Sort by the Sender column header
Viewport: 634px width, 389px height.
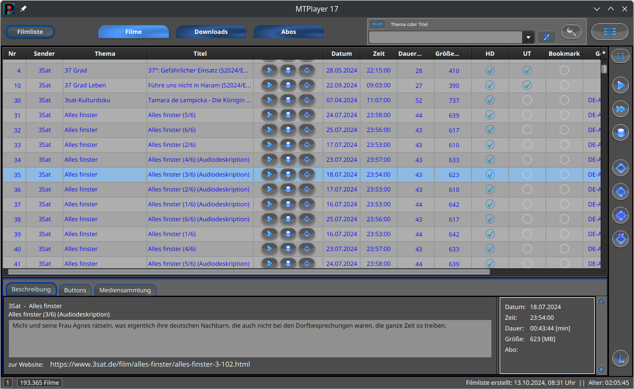(45, 53)
